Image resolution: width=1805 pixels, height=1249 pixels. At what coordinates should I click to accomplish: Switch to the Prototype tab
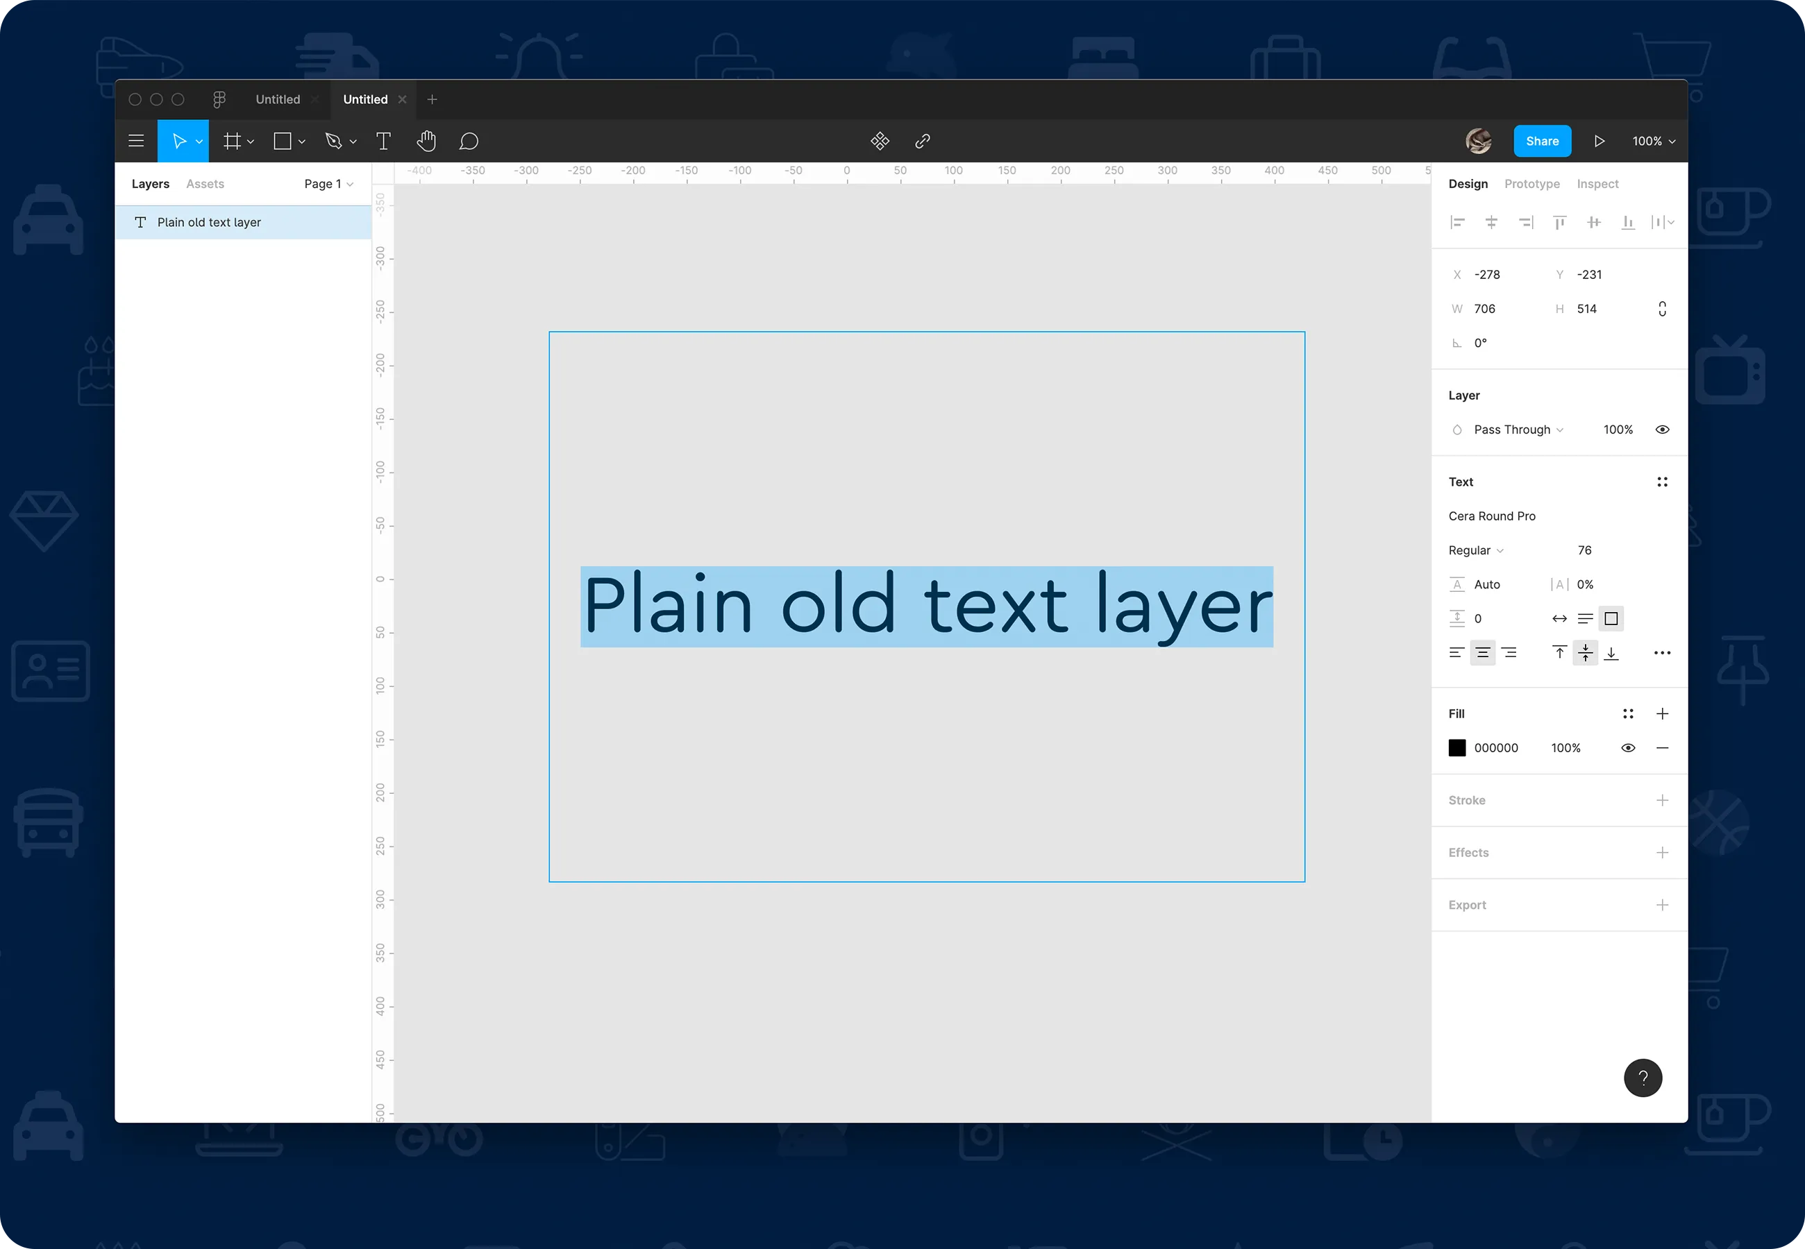pos(1531,182)
